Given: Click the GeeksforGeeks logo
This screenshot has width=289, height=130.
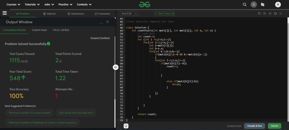Looking at the screenshot, I should tap(145, 5).
